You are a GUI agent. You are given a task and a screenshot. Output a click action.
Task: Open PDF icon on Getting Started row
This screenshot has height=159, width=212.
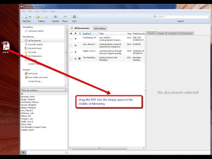coord(80,59)
